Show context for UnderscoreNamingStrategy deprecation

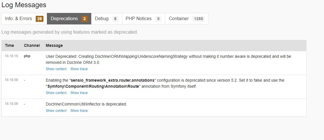(56, 69)
